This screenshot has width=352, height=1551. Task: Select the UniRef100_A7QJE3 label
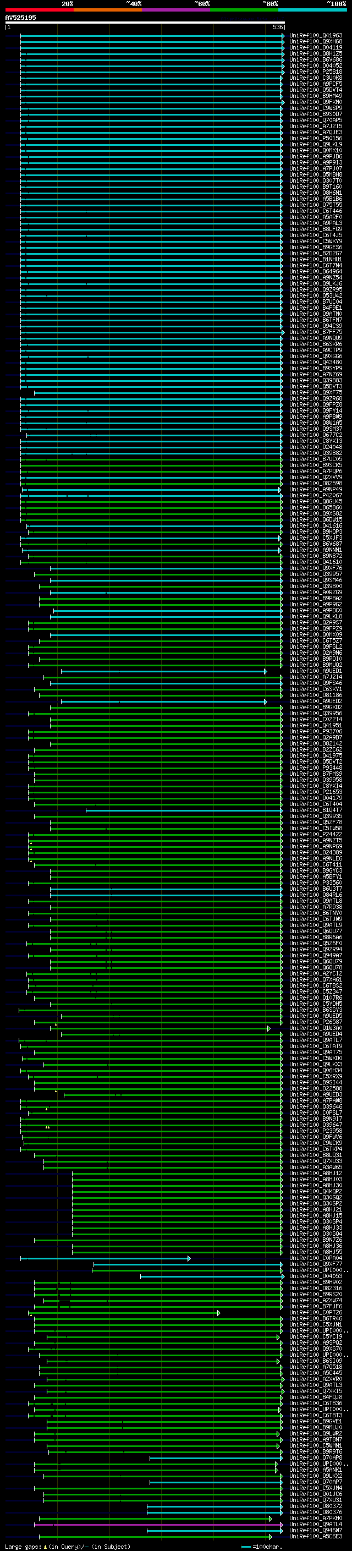(x=315, y=133)
